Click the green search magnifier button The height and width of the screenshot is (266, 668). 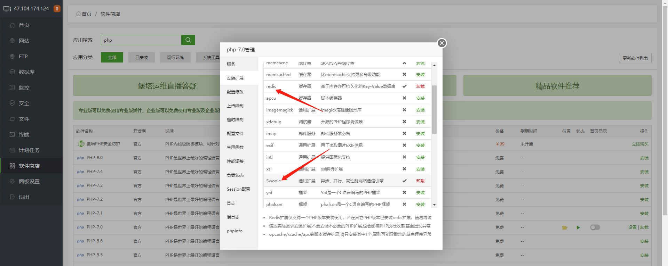(188, 40)
